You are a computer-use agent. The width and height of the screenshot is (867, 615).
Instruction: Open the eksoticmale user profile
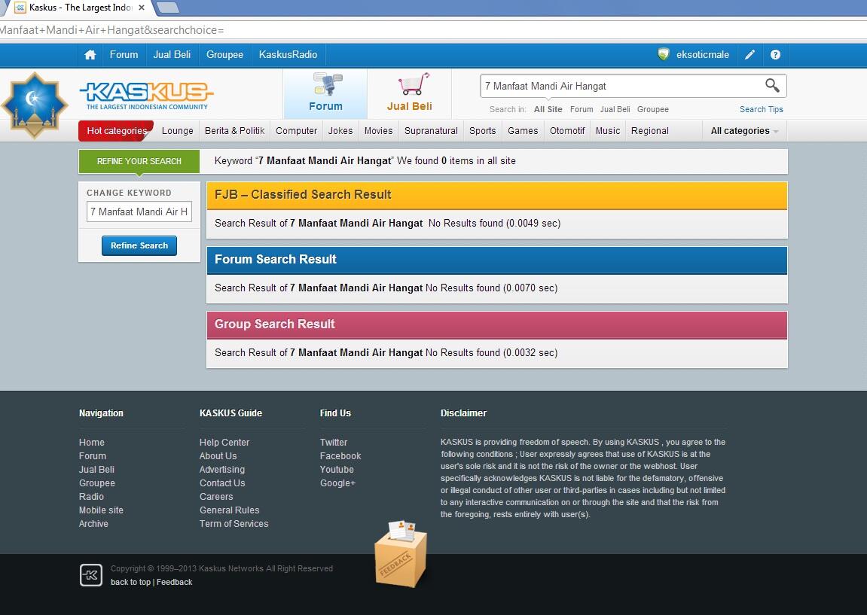pos(703,55)
